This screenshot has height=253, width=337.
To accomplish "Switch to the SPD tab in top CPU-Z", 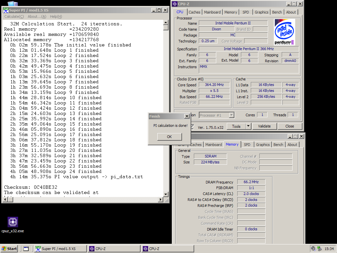I will [246, 12].
